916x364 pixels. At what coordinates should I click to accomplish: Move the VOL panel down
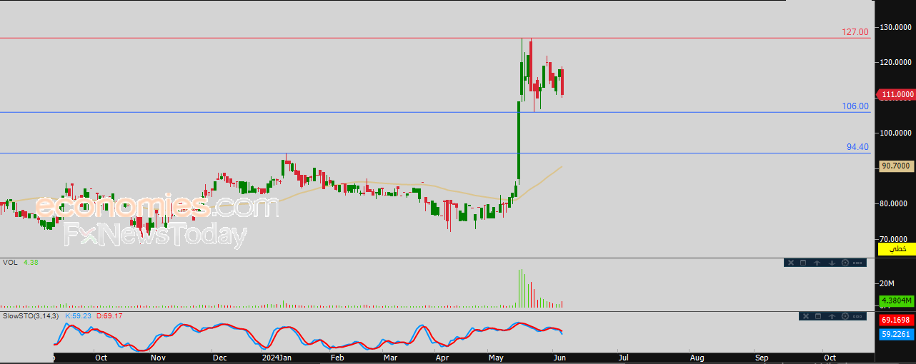coord(832,263)
